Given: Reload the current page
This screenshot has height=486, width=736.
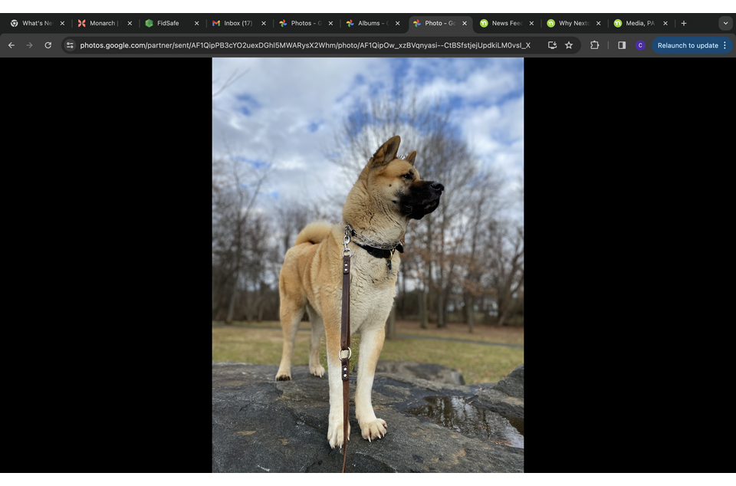Looking at the screenshot, I should click(x=48, y=45).
